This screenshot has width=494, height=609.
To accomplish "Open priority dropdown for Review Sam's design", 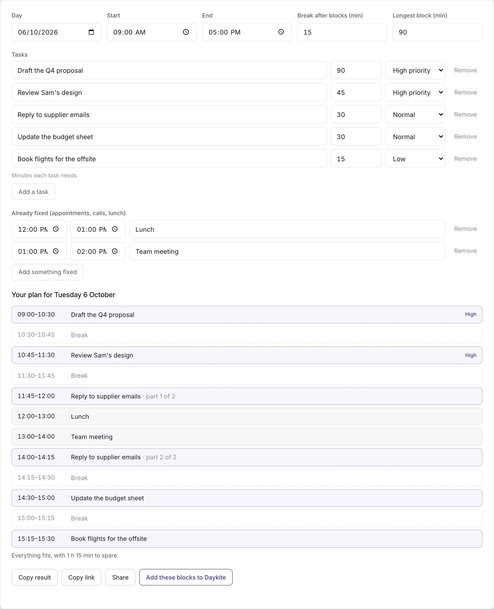I will coord(415,92).
